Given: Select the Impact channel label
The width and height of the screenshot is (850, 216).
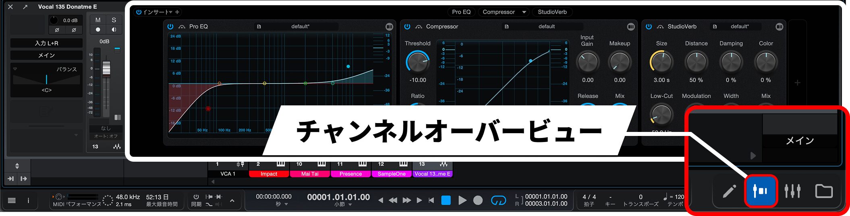Looking at the screenshot, I should point(269,174).
